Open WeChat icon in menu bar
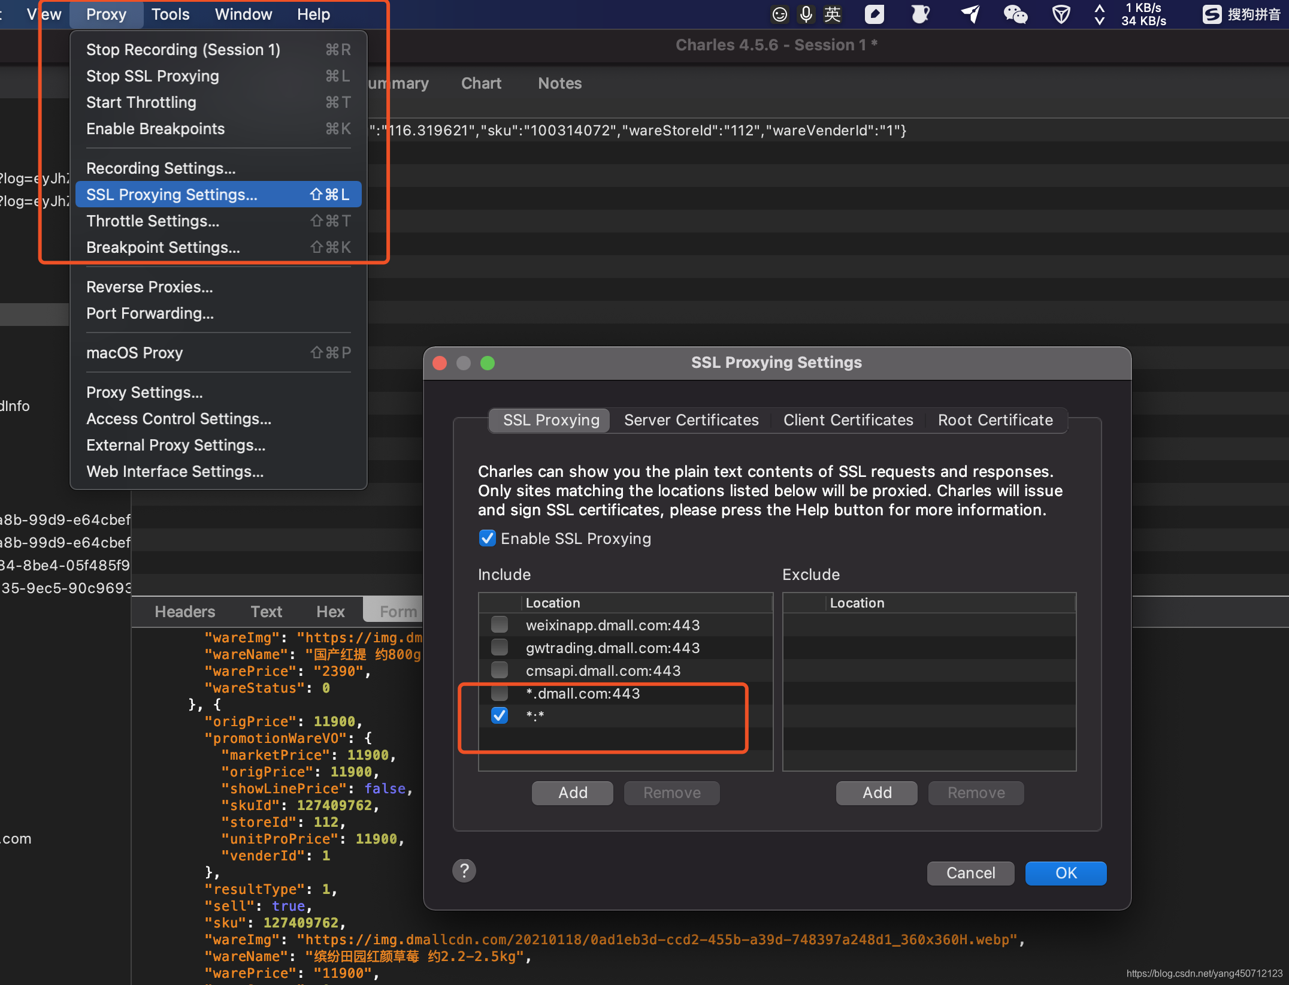Image resolution: width=1289 pixels, height=985 pixels. click(1015, 14)
